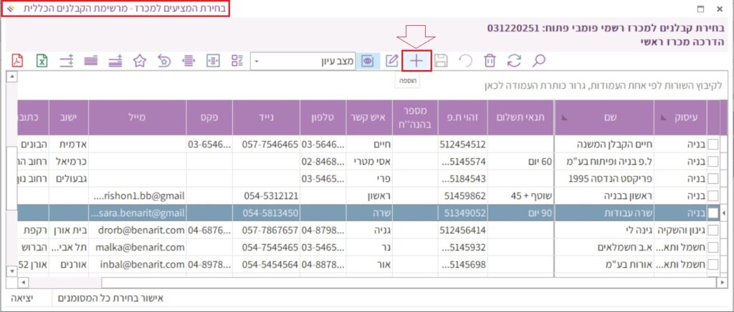
Task: Export the list to PDF
Action: coord(17,61)
